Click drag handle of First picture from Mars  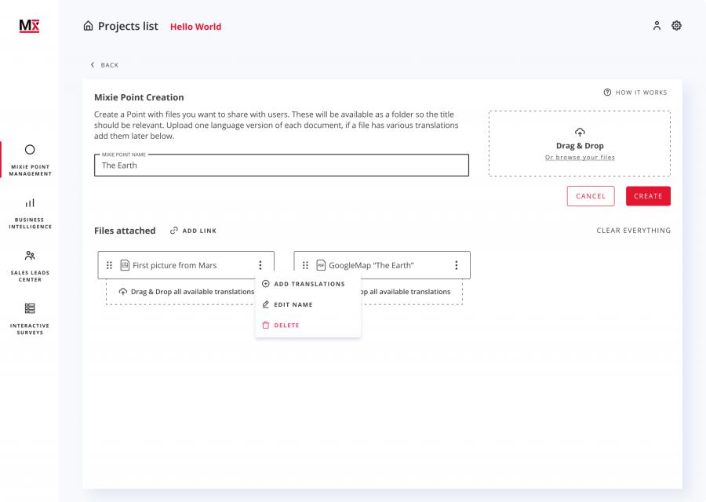click(x=110, y=265)
